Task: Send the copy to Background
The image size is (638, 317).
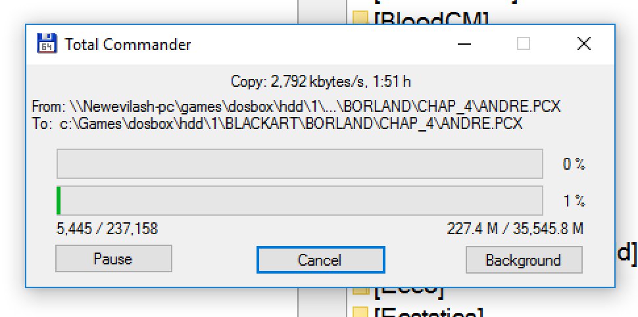Action: [x=524, y=260]
